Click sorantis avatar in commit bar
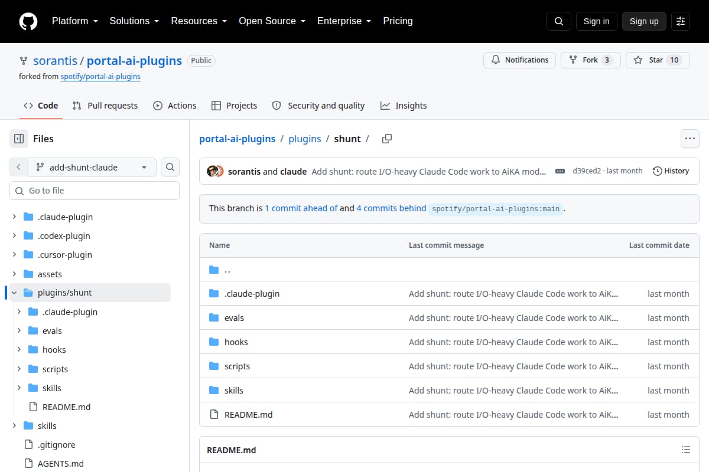Screen dimensions: 709x472 pyautogui.click(x=212, y=171)
